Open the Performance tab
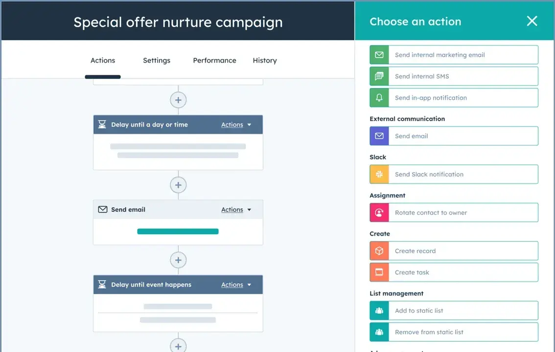 click(214, 60)
